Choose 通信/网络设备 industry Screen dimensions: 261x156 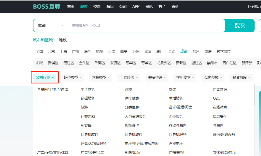point(224,135)
